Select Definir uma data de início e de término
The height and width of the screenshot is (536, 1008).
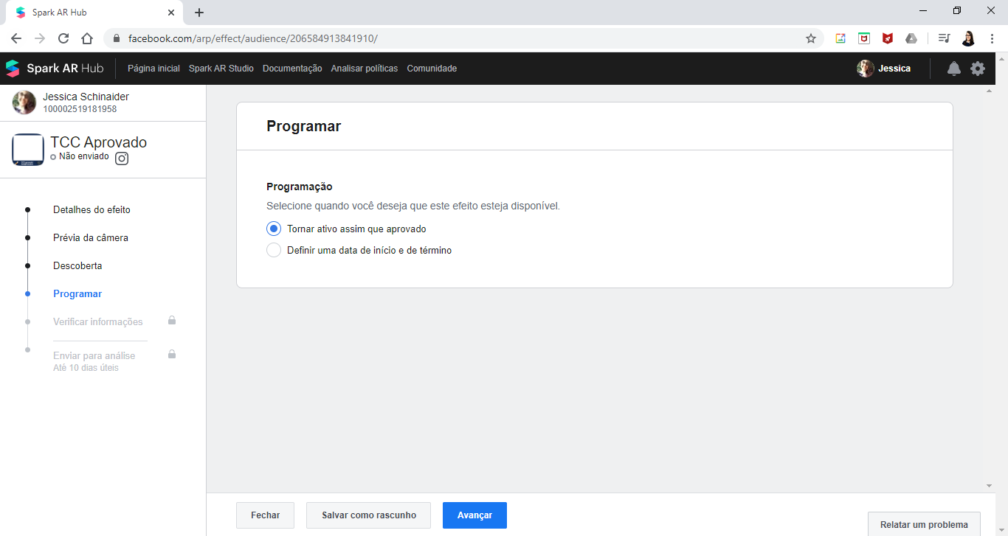pyautogui.click(x=274, y=250)
